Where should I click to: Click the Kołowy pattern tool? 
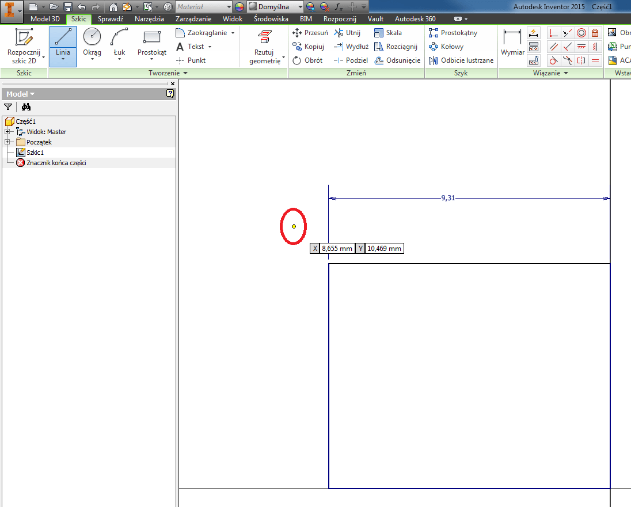446,46
